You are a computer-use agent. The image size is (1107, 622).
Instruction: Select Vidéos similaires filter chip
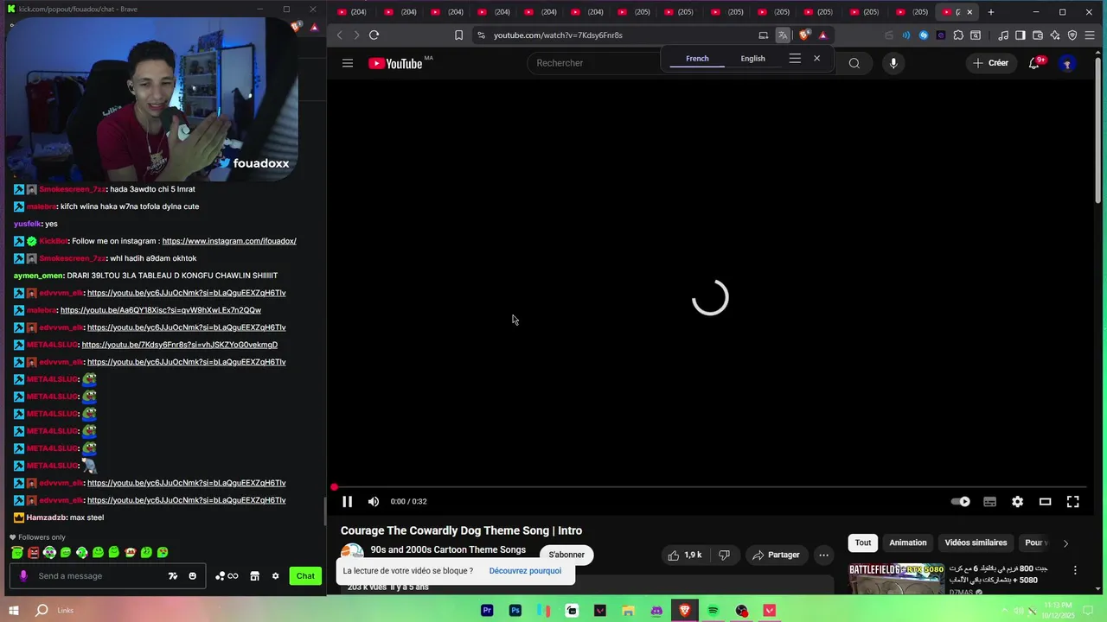coord(976,543)
